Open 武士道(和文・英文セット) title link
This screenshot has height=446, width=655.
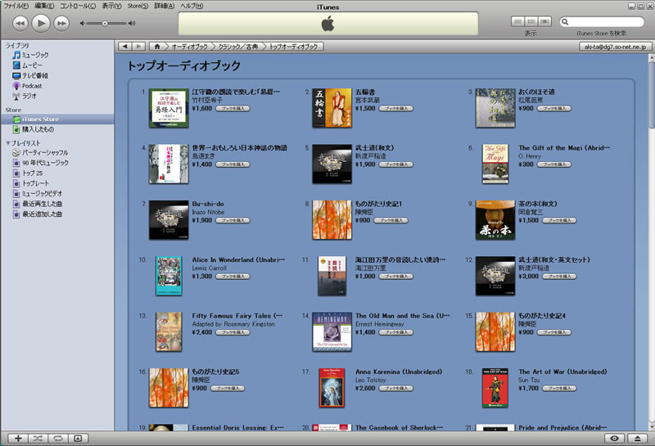click(554, 259)
